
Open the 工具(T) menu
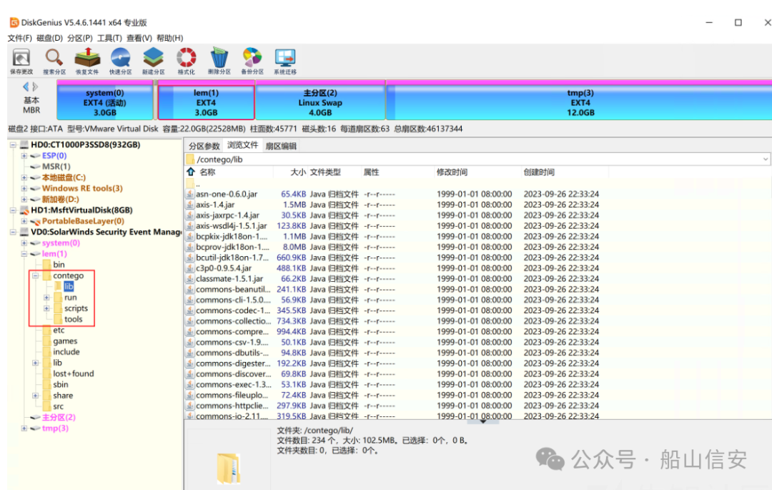109,38
